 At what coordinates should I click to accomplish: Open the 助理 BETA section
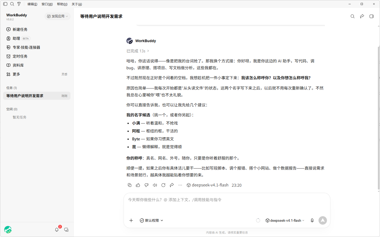coord(37,38)
